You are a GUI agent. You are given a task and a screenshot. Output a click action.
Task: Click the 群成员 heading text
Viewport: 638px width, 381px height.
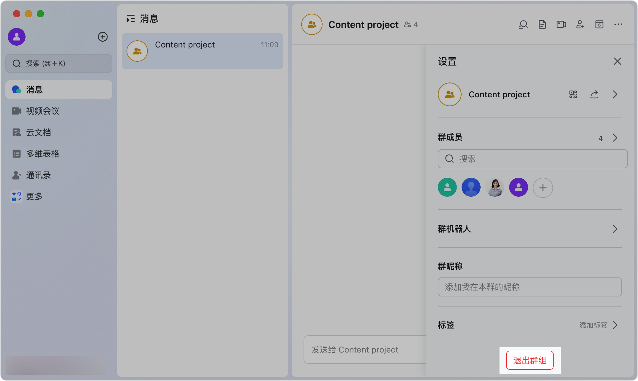[x=450, y=137]
